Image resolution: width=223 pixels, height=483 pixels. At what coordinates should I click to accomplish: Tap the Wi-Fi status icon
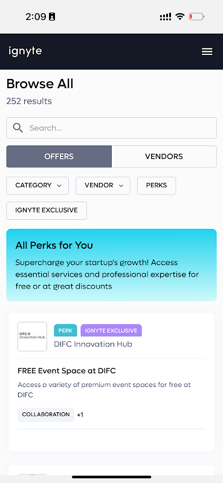(180, 17)
